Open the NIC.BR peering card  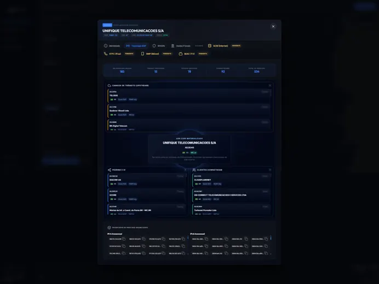tap(146, 209)
